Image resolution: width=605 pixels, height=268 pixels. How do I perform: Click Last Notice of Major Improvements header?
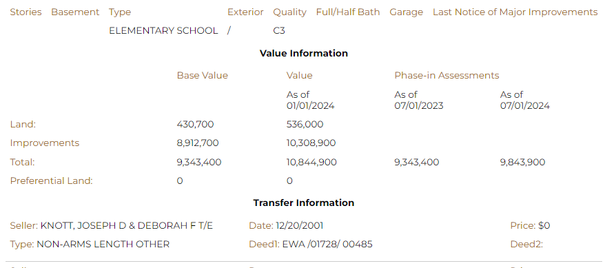pos(515,12)
